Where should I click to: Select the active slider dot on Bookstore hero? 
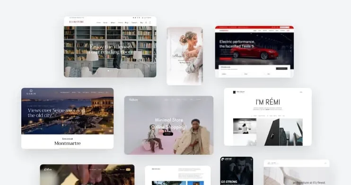(x=108, y=71)
